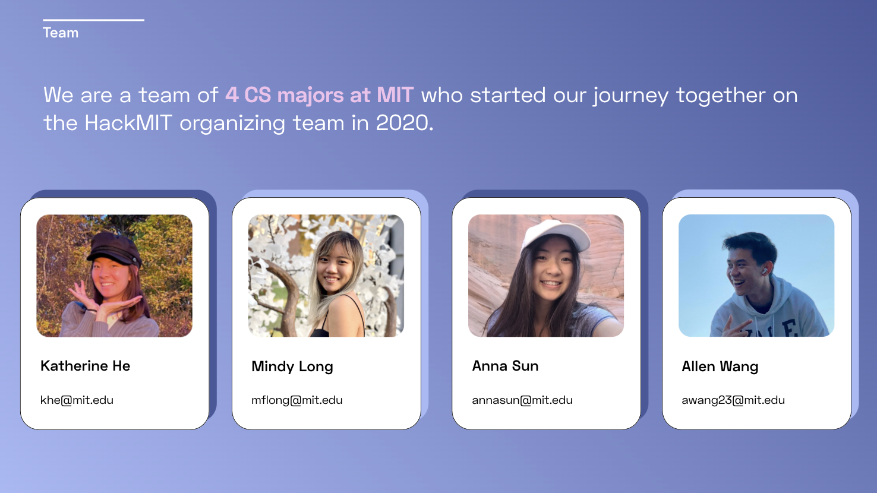Click Mindy Long's profile photo
Screen dimensions: 877x493
(x=326, y=276)
